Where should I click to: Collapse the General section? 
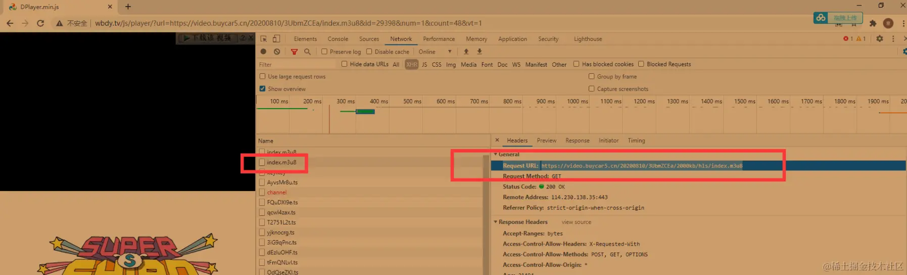tap(496, 154)
